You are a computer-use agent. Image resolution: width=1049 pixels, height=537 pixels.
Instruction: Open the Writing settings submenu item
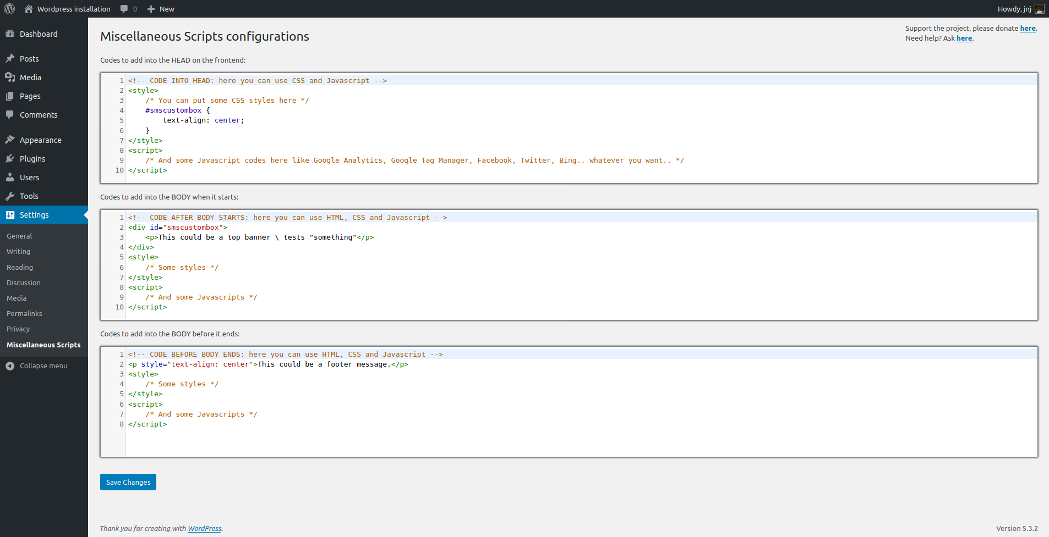point(19,251)
